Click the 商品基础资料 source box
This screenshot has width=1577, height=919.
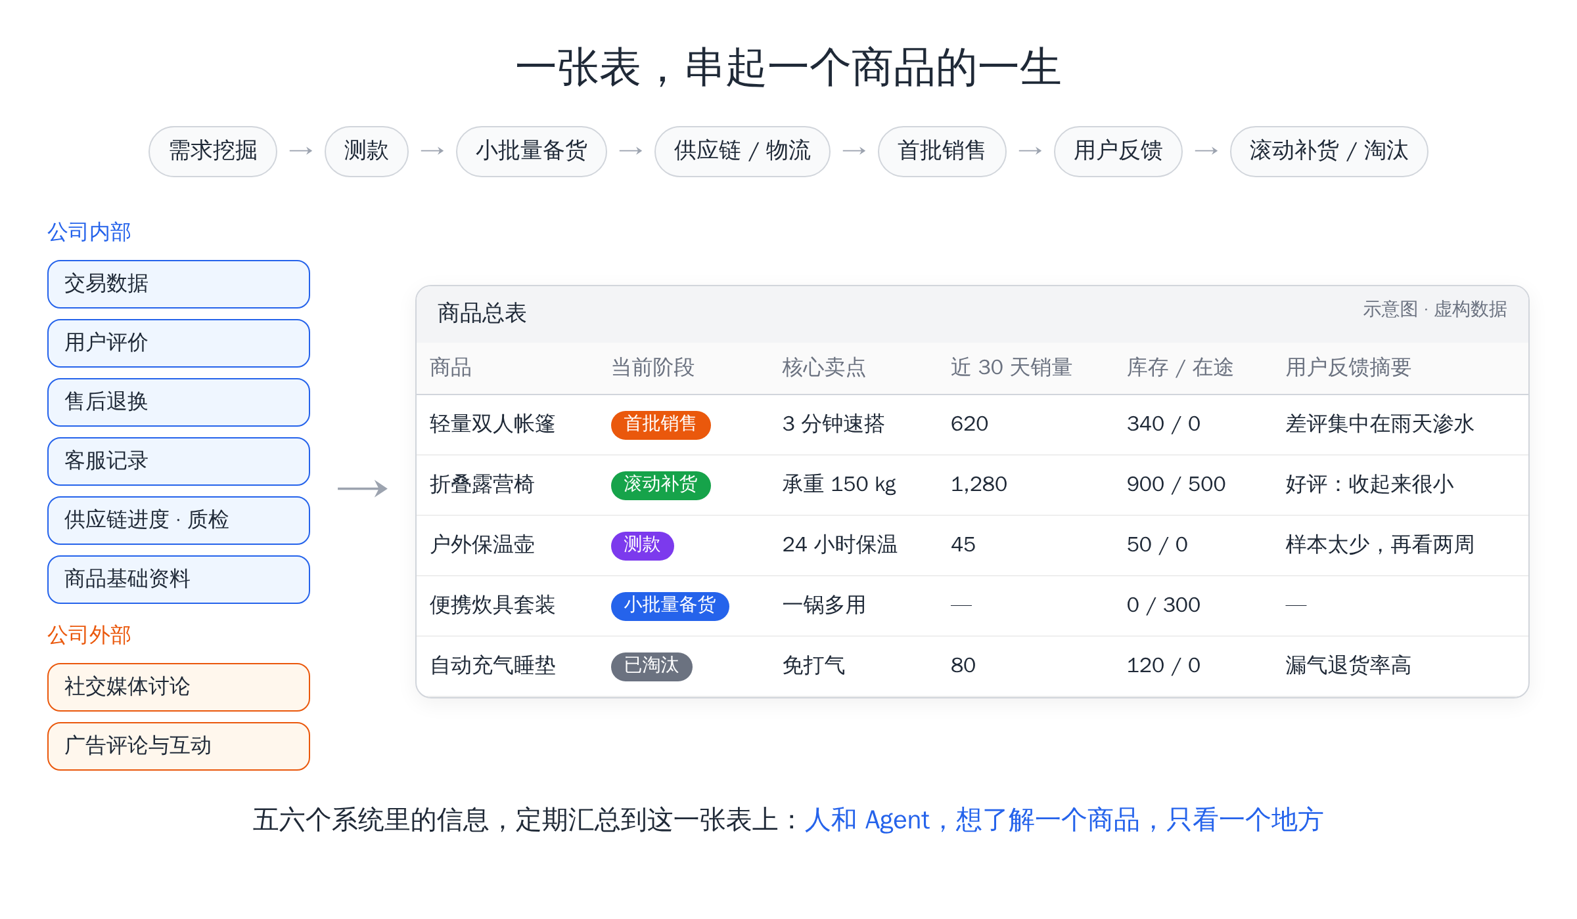click(179, 580)
